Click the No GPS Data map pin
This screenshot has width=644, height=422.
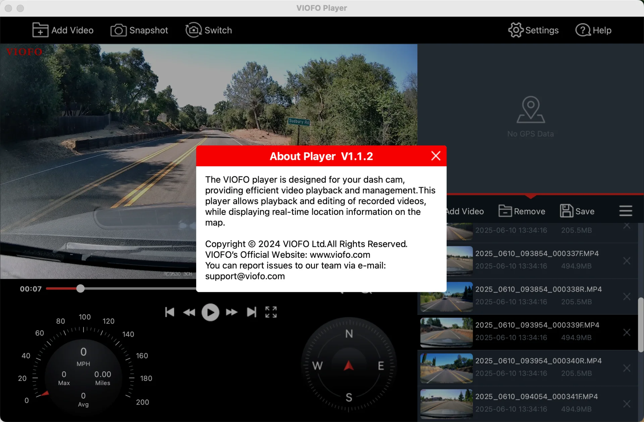pos(531,109)
